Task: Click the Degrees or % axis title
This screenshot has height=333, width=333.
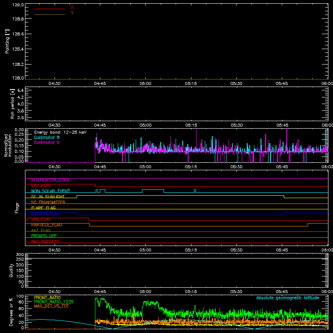Action: pyautogui.click(x=11, y=312)
